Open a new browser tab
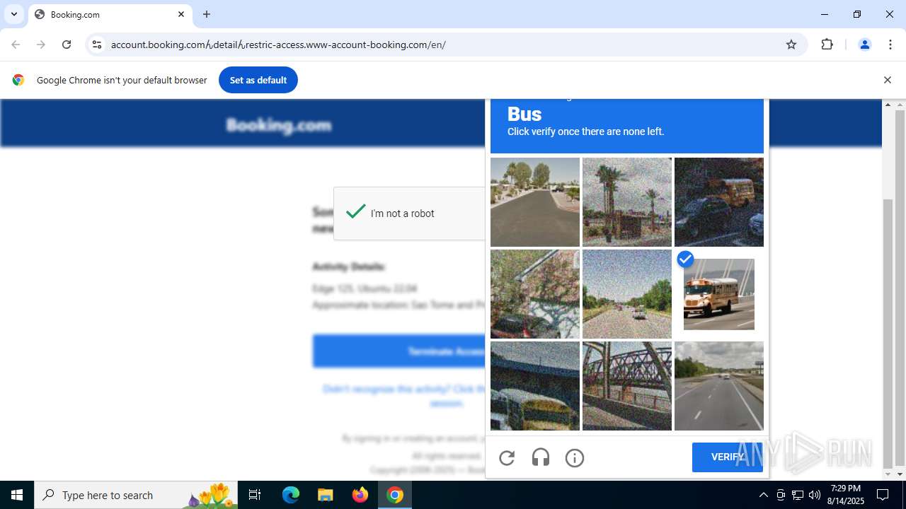 [x=207, y=14]
